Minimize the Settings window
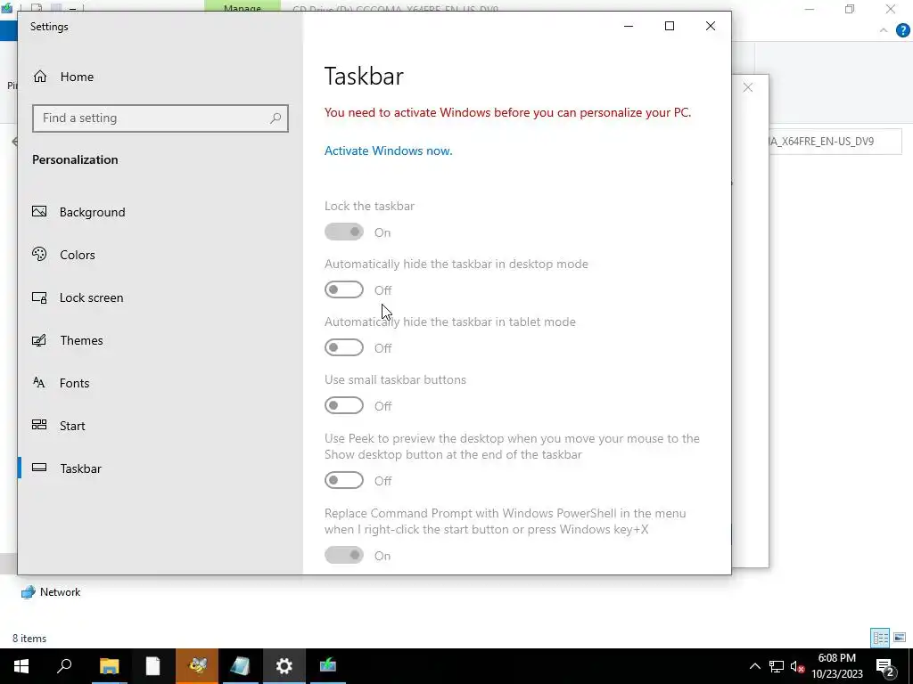The height and width of the screenshot is (684, 913). [629, 26]
